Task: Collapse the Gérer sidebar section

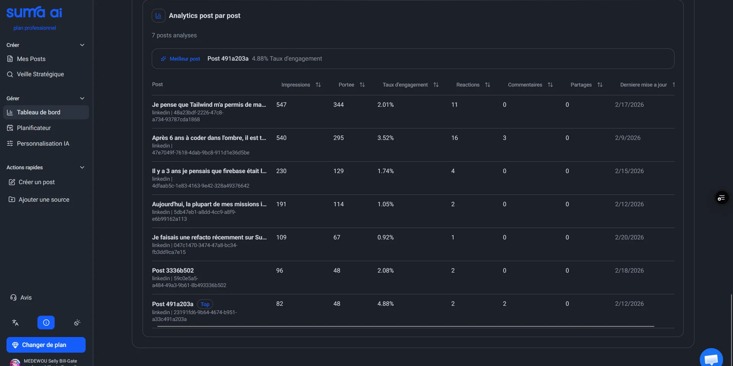Action: 82,98
